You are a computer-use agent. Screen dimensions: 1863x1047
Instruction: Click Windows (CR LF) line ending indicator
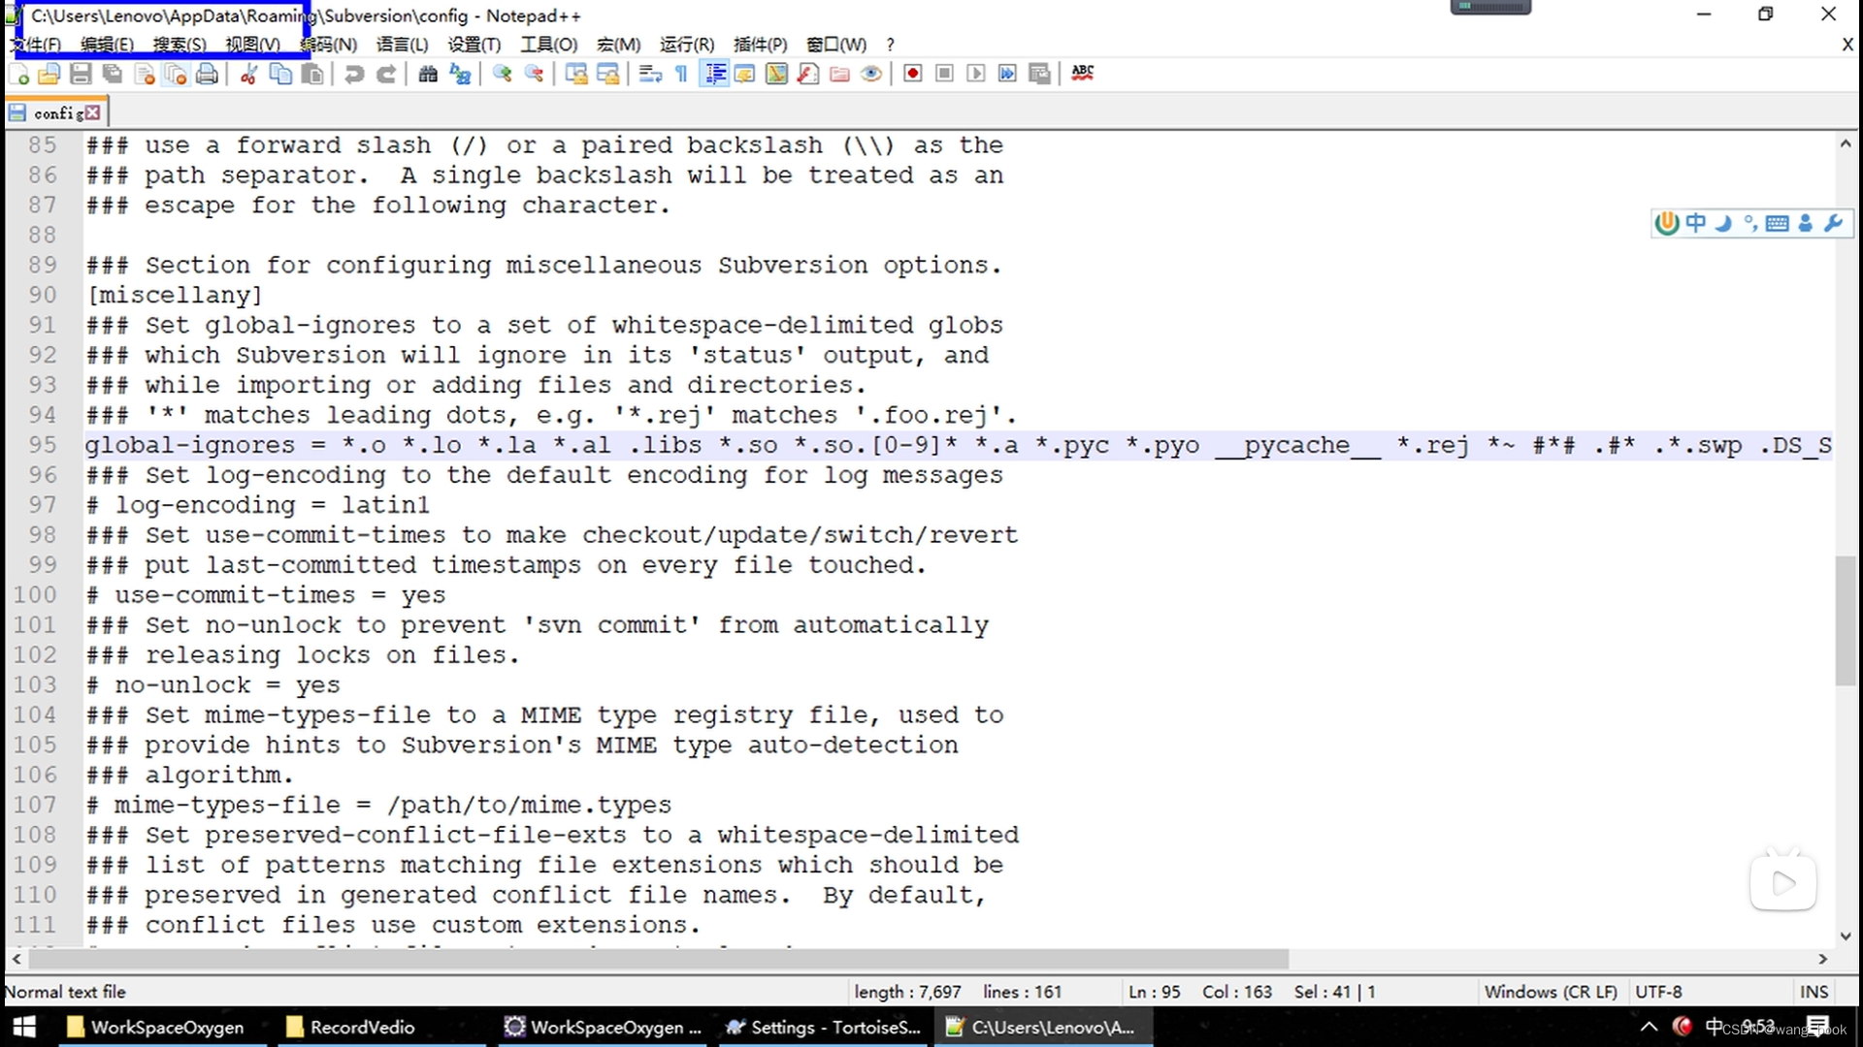[x=1551, y=992]
